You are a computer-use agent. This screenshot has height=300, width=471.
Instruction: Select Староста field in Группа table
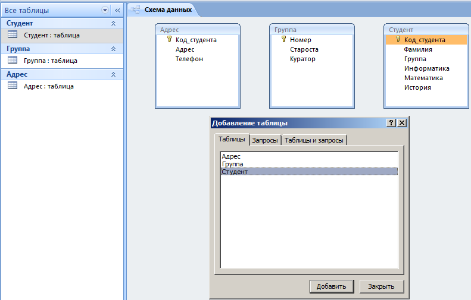click(304, 49)
